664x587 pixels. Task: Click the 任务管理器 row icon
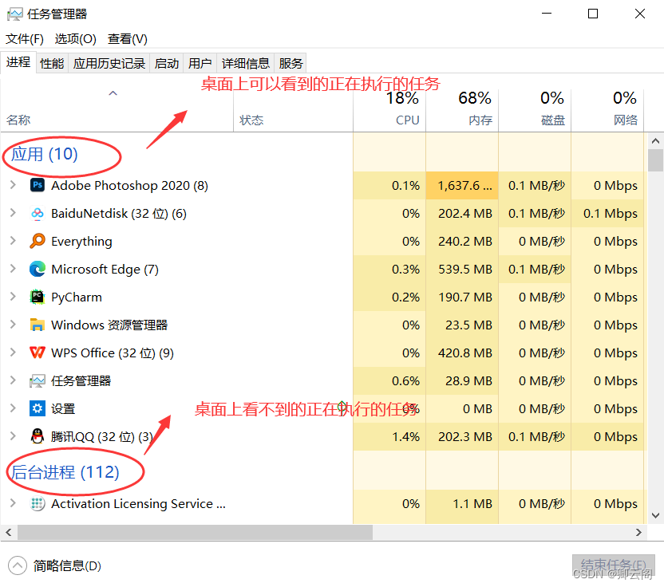pyautogui.click(x=38, y=381)
